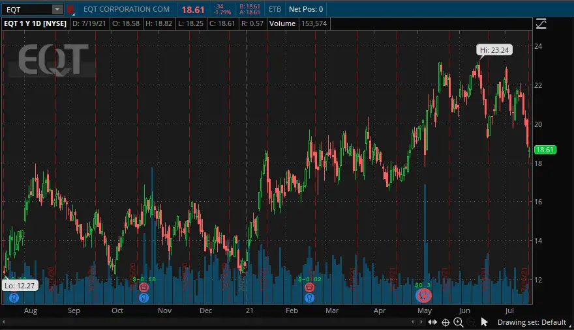
Task: Click the 16 price axis label
Action: click(538, 202)
